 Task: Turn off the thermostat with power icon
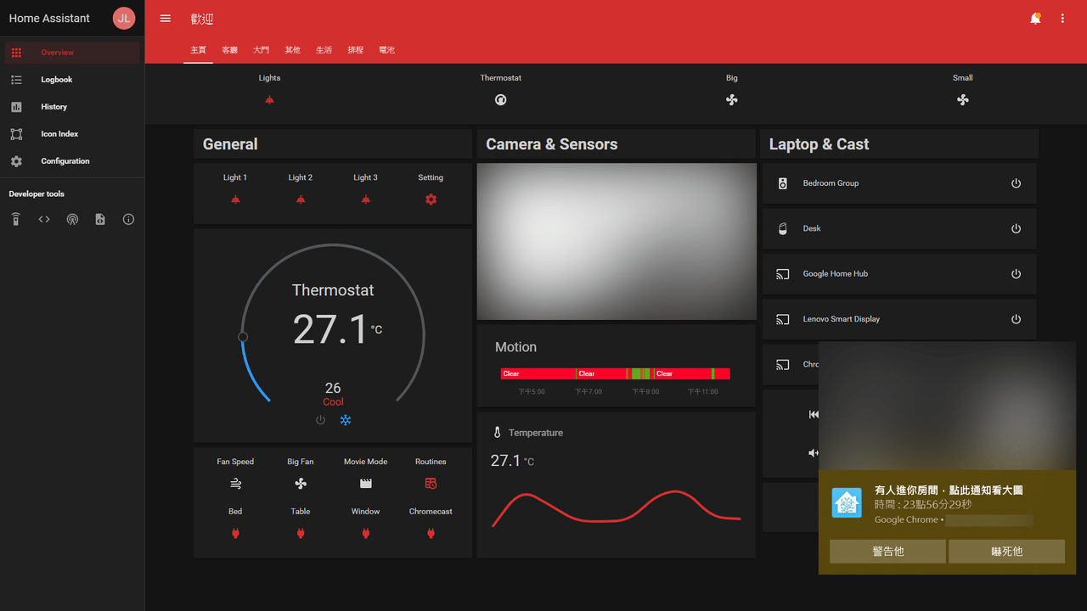320,420
